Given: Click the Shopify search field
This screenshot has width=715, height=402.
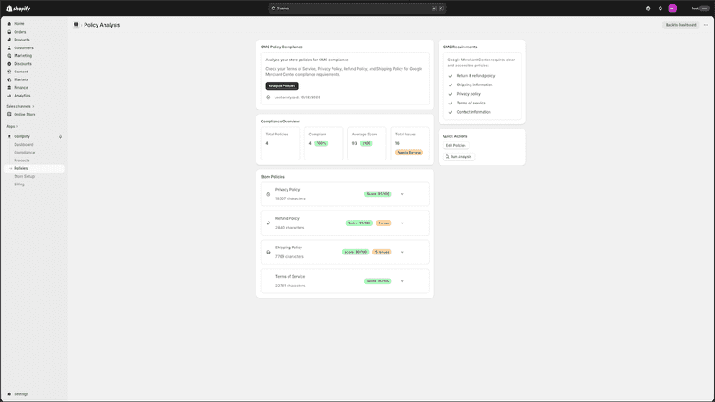Looking at the screenshot, I should click(357, 9).
